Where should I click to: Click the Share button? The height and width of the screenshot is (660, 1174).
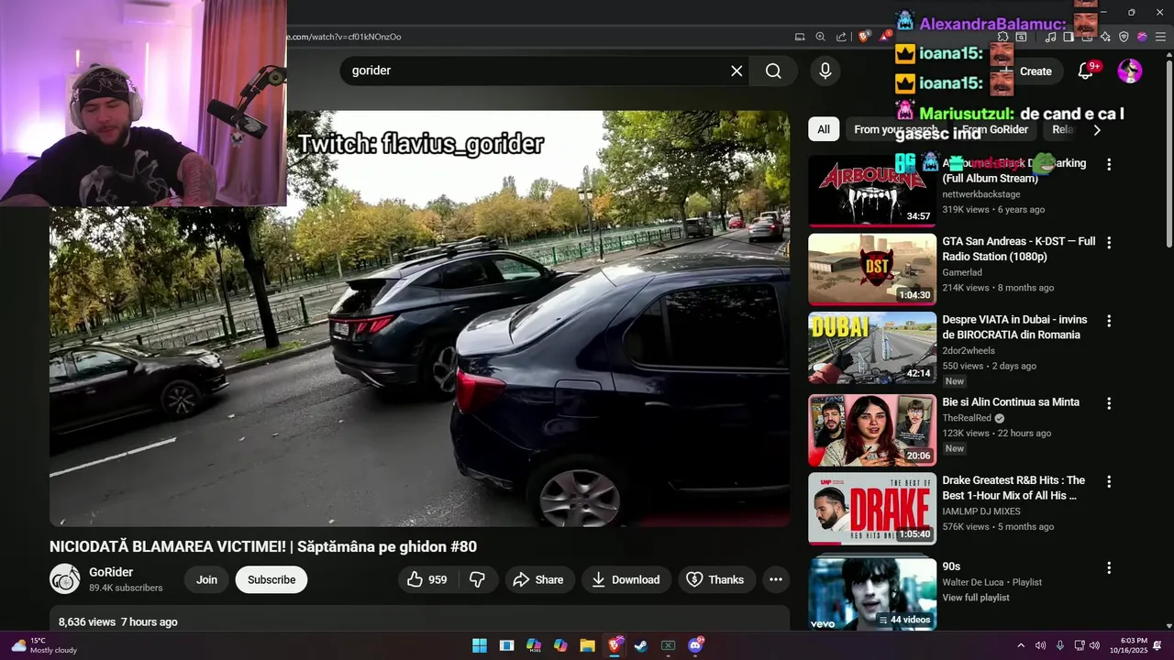coord(538,579)
